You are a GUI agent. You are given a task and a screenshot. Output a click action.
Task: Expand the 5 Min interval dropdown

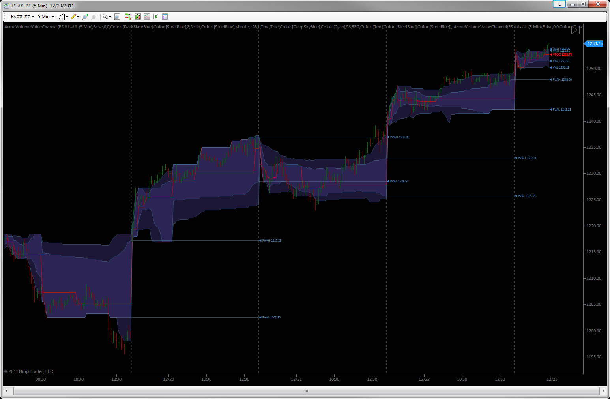click(x=46, y=17)
